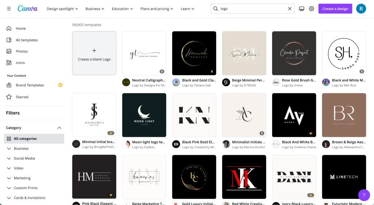Click the desktop app monitor icon
This screenshot has height=205, width=374.
(x=301, y=9)
